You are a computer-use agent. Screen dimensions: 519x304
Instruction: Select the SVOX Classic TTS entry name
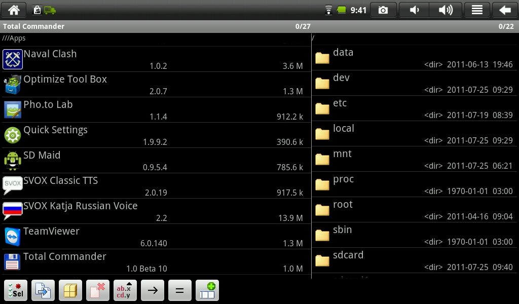(x=61, y=180)
